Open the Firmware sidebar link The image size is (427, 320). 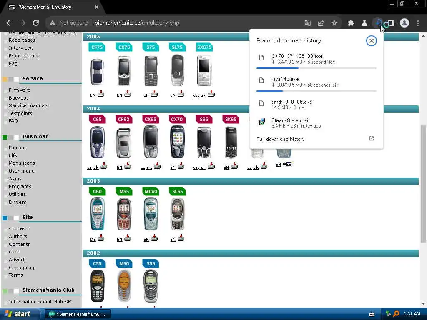19,90
